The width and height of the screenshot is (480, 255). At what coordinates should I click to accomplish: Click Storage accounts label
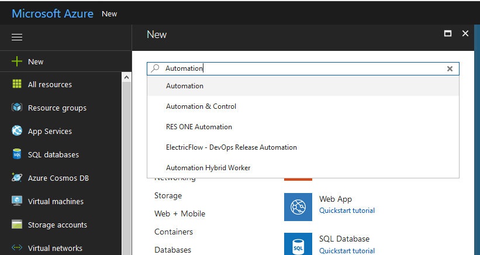coord(57,225)
